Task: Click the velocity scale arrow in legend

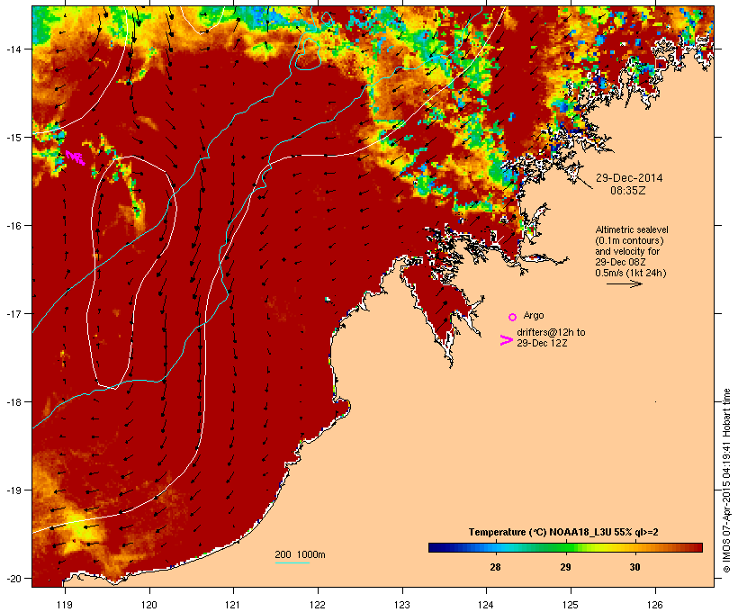Action: tap(624, 283)
